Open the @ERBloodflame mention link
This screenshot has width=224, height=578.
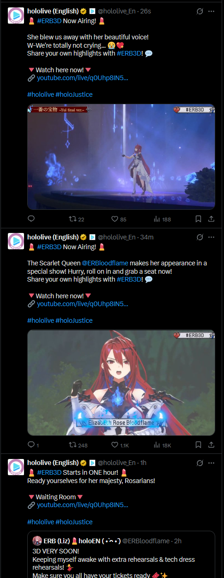click(105, 263)
